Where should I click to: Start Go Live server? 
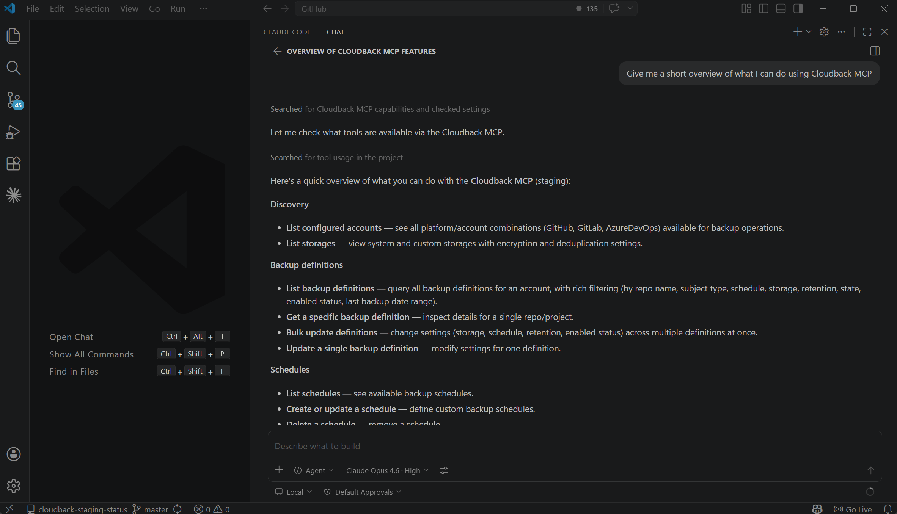tap(853, 509)
